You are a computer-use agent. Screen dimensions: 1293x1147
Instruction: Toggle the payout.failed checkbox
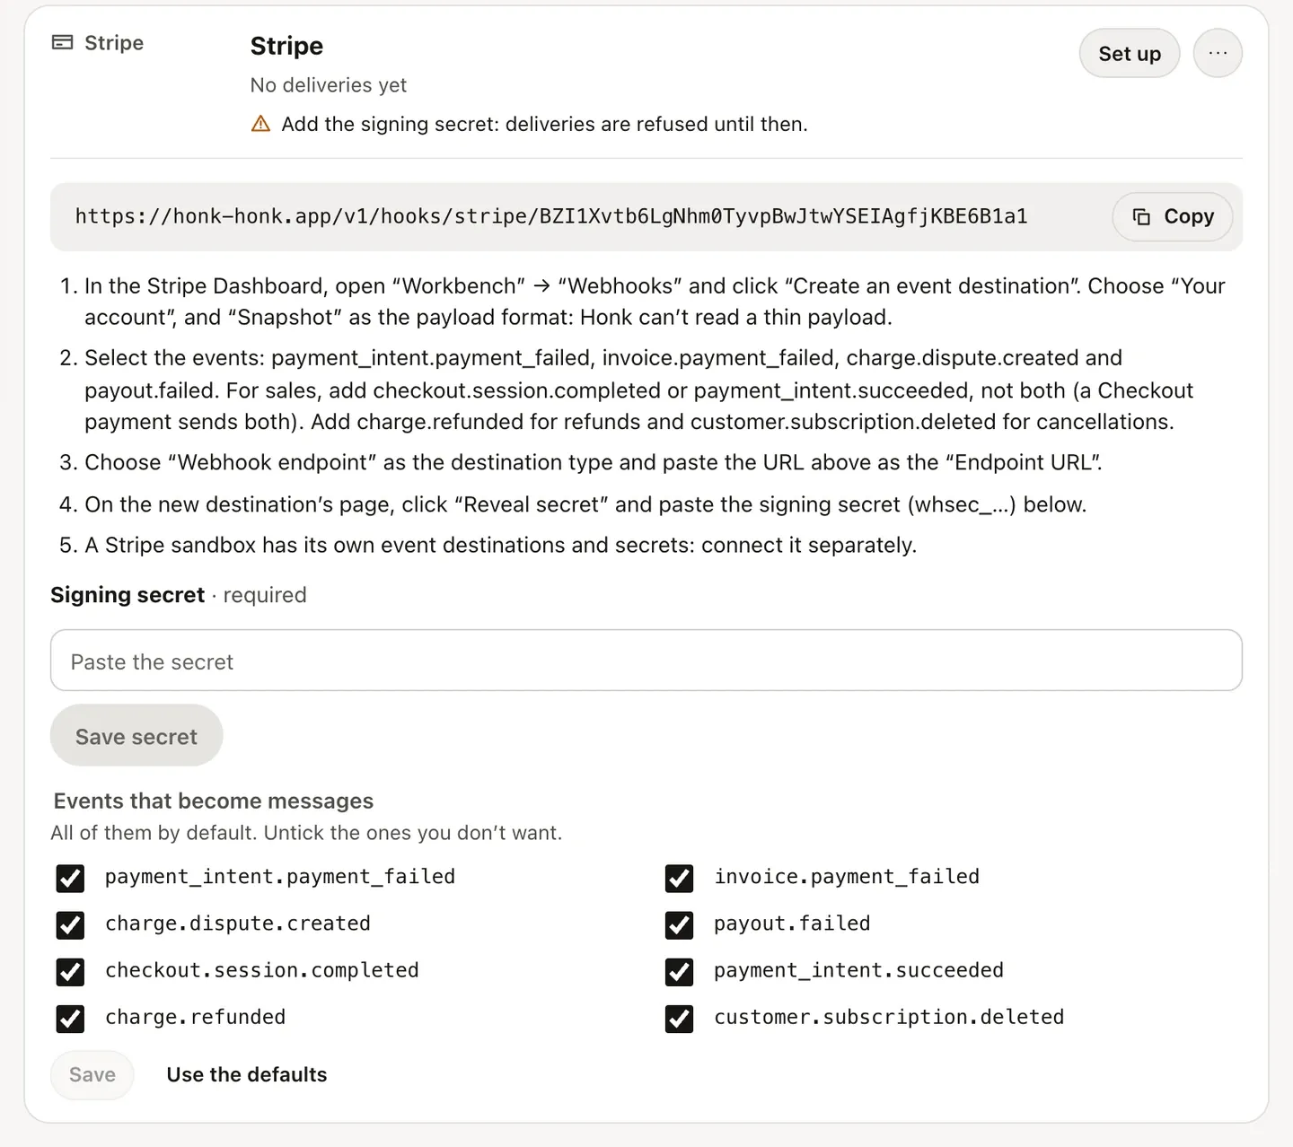click(x=679, y=924)
